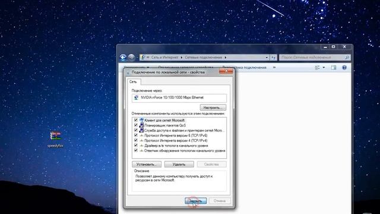Show the preview pane icon

pos(334,68)
